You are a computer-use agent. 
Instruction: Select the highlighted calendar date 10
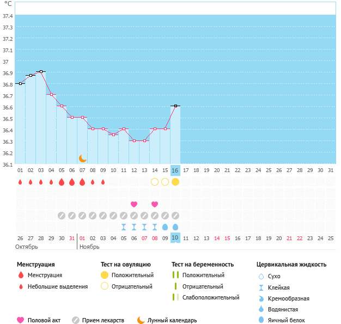pos(175,238)
